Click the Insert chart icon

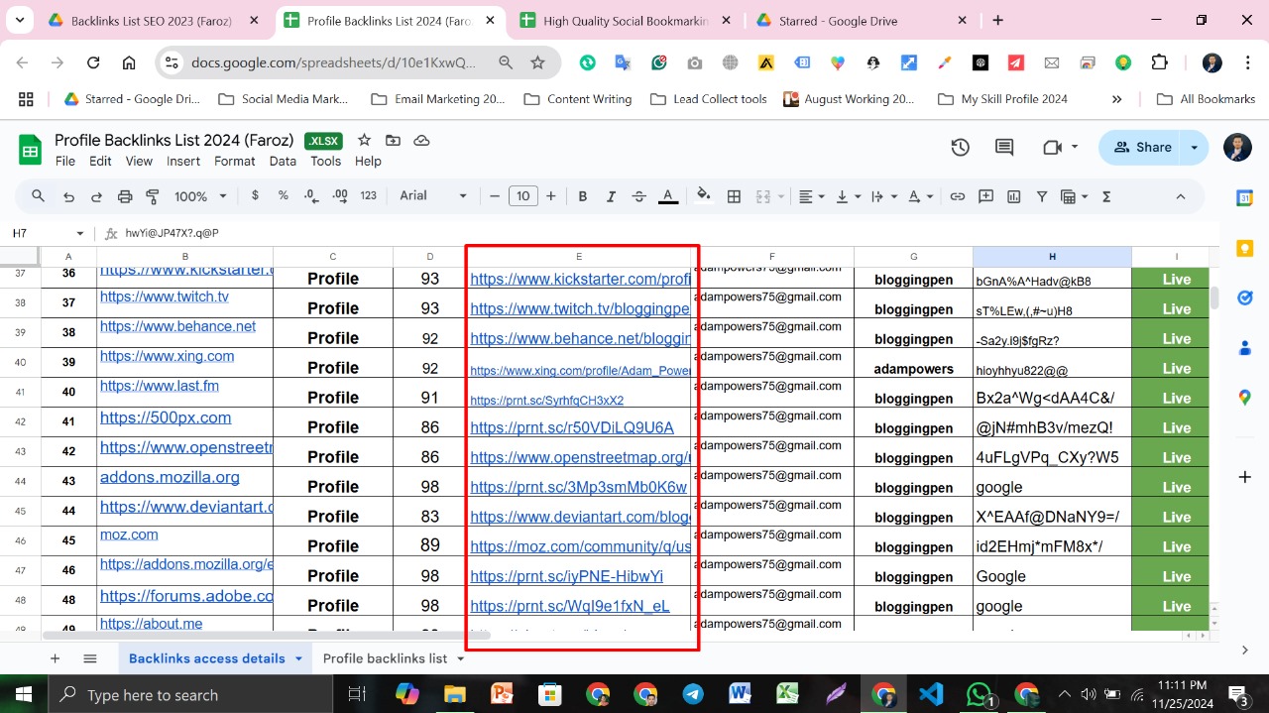[1014, 196]
